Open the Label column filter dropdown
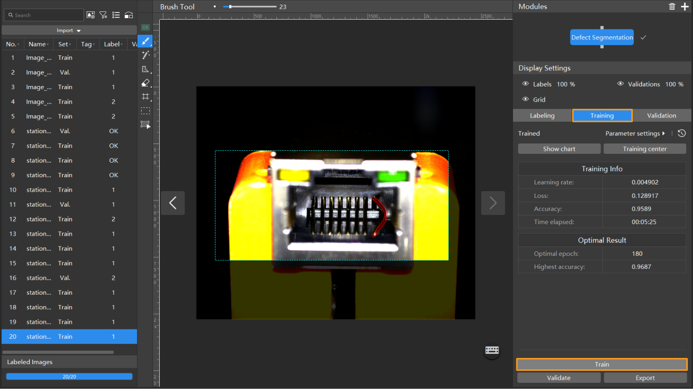This screenshot has height=389, width=693. point(122,45)
